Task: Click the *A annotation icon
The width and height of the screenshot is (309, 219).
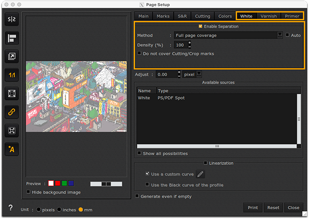Action: click(x=11, y=149)
